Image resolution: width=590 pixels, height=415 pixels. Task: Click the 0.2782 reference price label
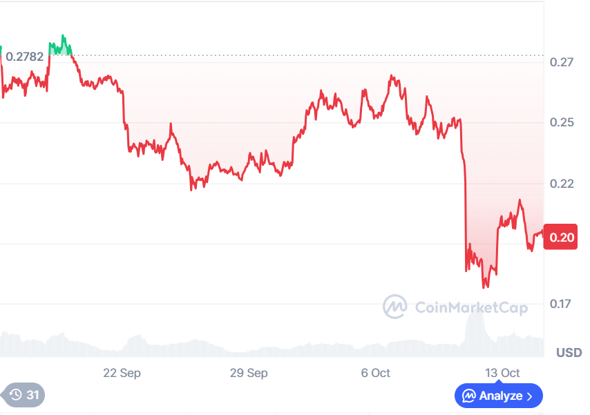26,57
